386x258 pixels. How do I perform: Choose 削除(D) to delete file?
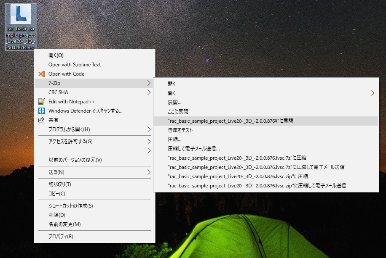(x=94, y=215)
